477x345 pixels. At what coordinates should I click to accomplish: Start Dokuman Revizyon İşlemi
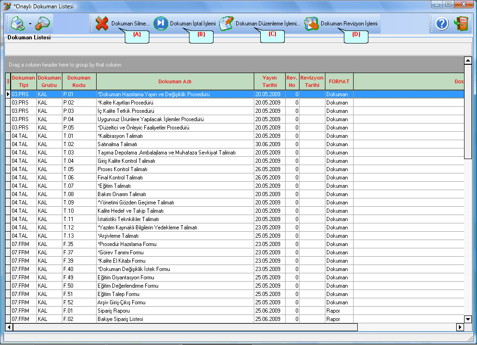click(349, 24)
